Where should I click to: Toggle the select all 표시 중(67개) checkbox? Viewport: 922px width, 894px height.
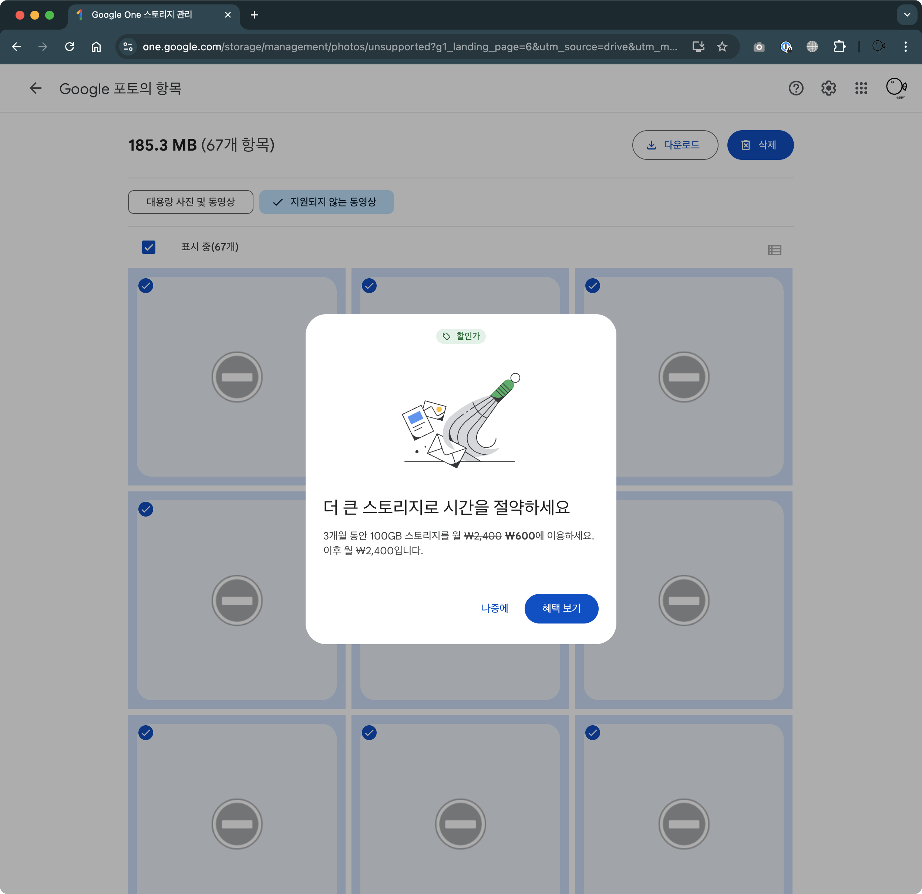point(149,247)
